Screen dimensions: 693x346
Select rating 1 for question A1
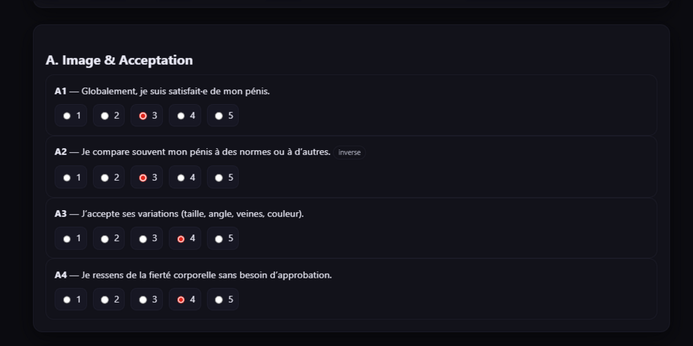click(71, 116)
